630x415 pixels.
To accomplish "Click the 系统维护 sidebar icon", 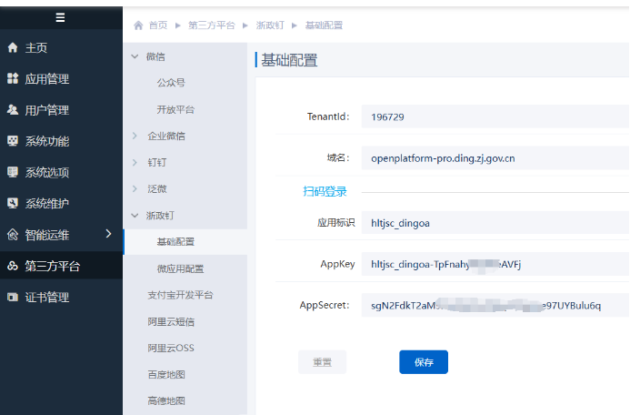I will coord(13,203).
